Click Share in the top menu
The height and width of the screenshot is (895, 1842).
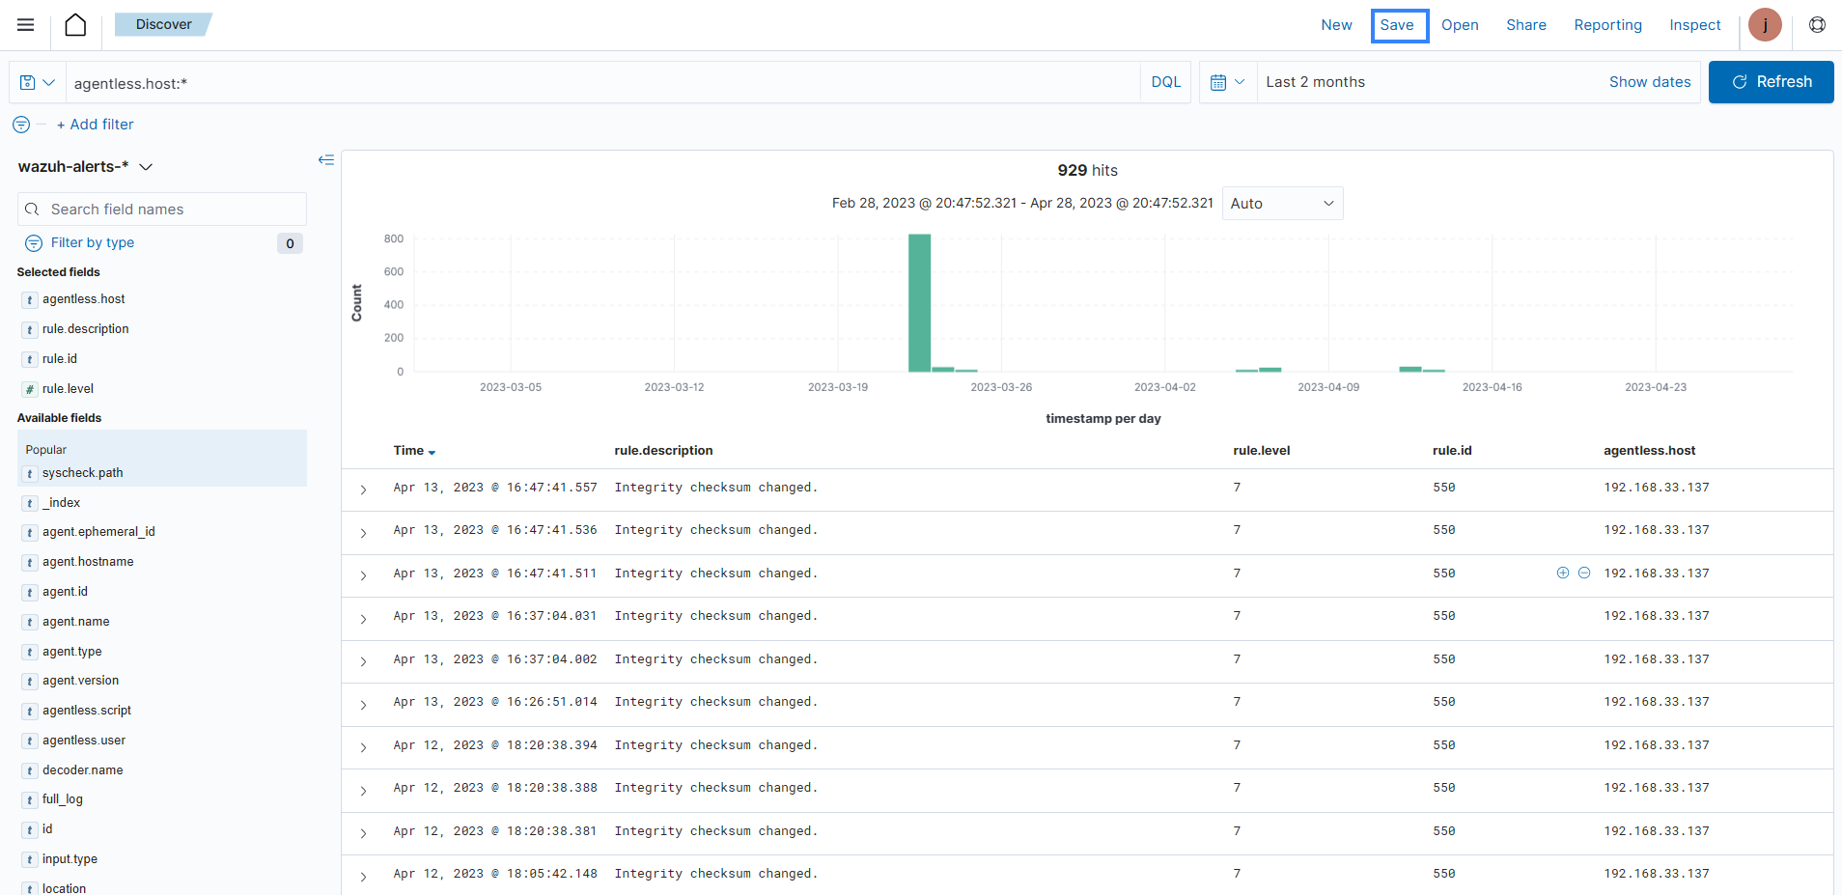pos(1526,25)
